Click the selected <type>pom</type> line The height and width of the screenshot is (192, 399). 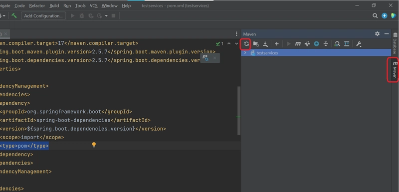pyautogui.click(x=24, y=146)
